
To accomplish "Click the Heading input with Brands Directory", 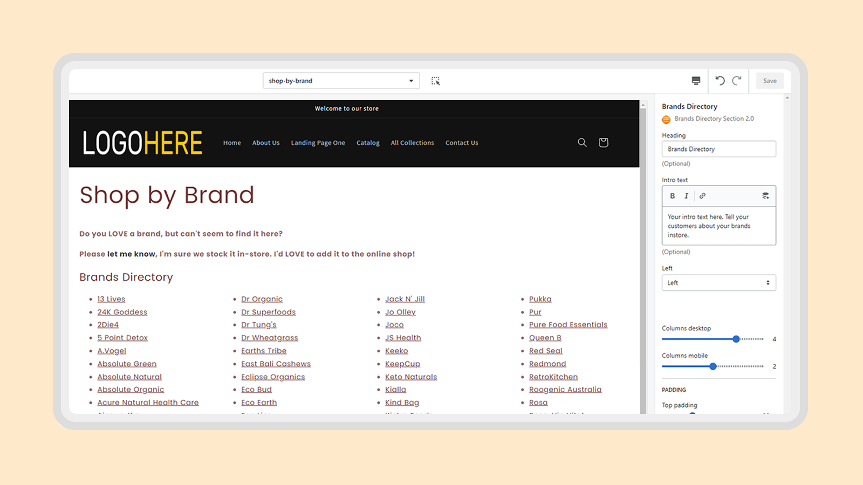I will coord(718,149).
